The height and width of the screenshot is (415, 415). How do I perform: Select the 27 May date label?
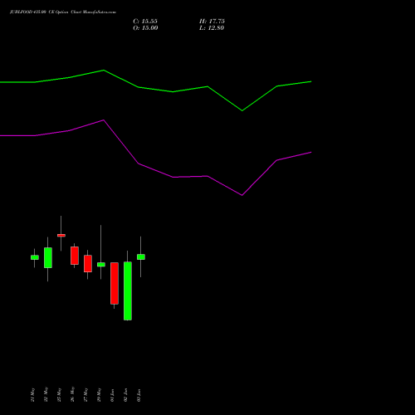(85, 395)
